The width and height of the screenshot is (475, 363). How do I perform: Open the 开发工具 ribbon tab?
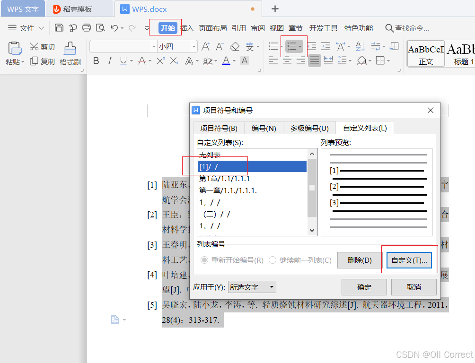323,28
